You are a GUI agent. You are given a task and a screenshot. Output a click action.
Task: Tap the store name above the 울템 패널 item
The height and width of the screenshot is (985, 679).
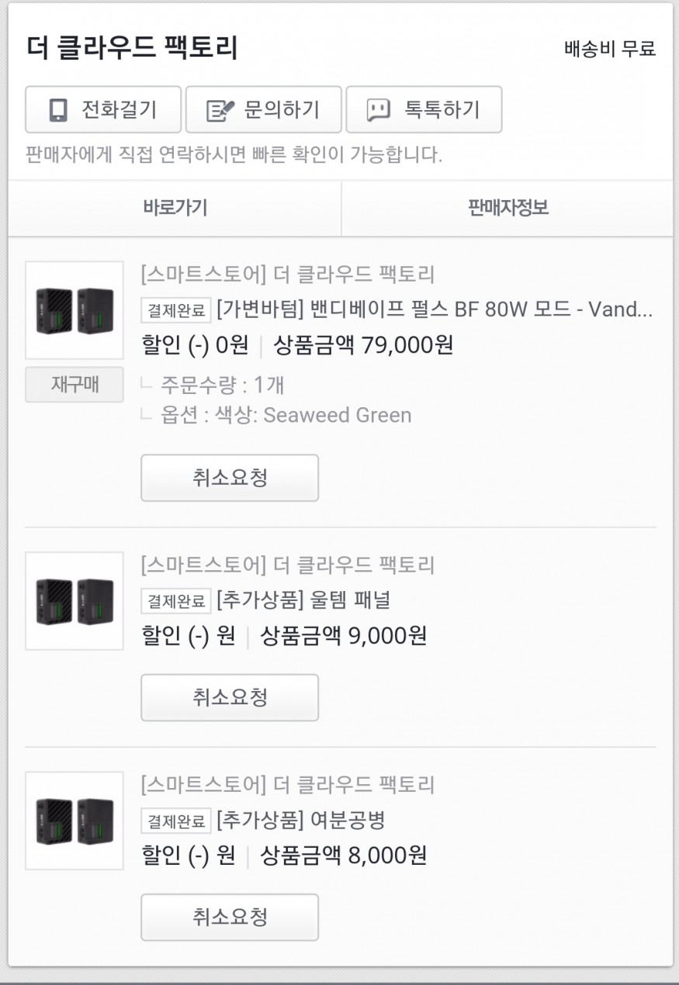point(288,565)
